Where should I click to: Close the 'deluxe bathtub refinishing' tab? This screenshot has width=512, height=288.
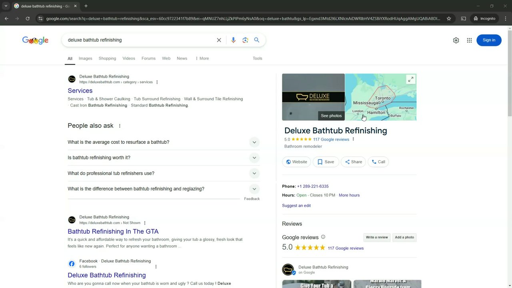point(75,6)
